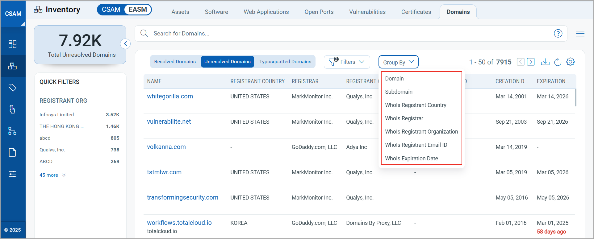Go to previous page of results
Screen dimensions: 594x239
pyautogui.click(x=521, y=62)
